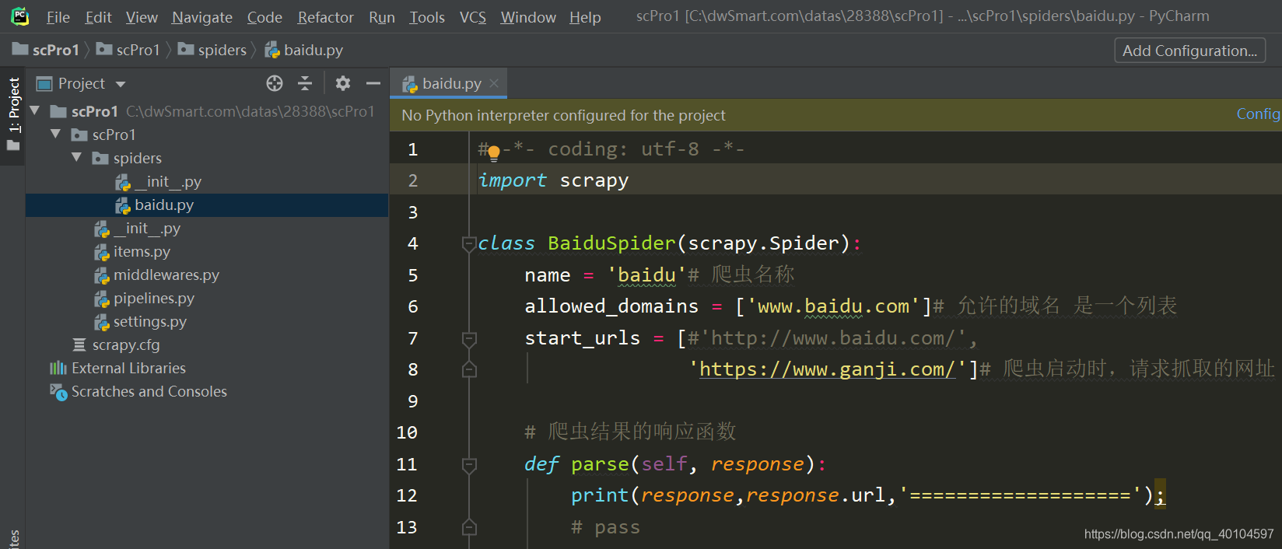Click the Scratches and Consoles icon
Viewport: 1282px width, 549px height.
pyautogui.click(x=58, y=392)
